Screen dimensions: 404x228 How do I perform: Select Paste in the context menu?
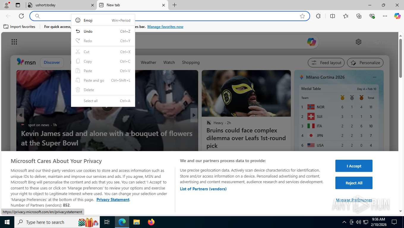[x=103, y=71]
